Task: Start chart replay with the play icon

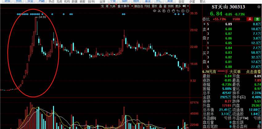Action: pos(164,11)
